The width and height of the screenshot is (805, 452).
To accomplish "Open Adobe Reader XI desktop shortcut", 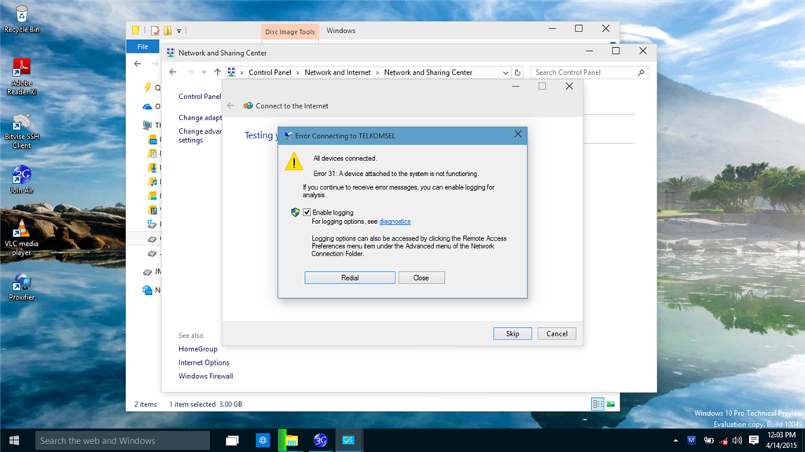I will 21,76.
